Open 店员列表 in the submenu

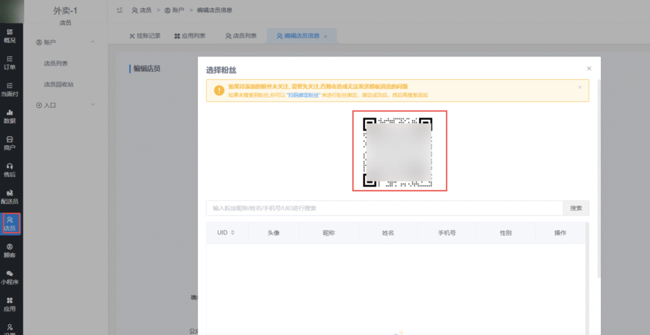pyautogui.click(x=56, y=63)
